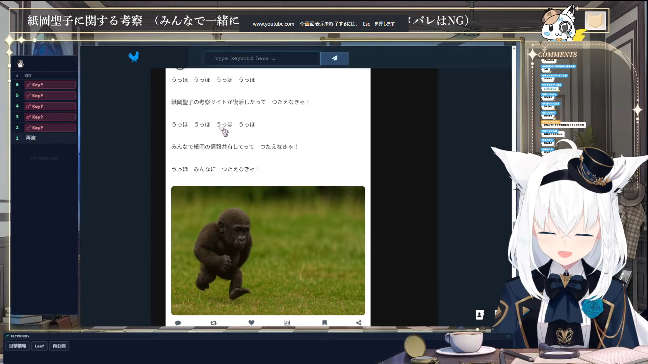The width and height of the screenshot is (648, 364).
Task: Select the locked Key? entry number 6
Action: pyautogui.click(x=50, y=85)
